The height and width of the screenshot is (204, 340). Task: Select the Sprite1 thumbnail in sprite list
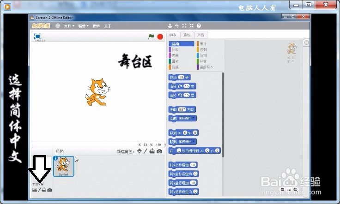pyautogui.click(x=64, y=166)
